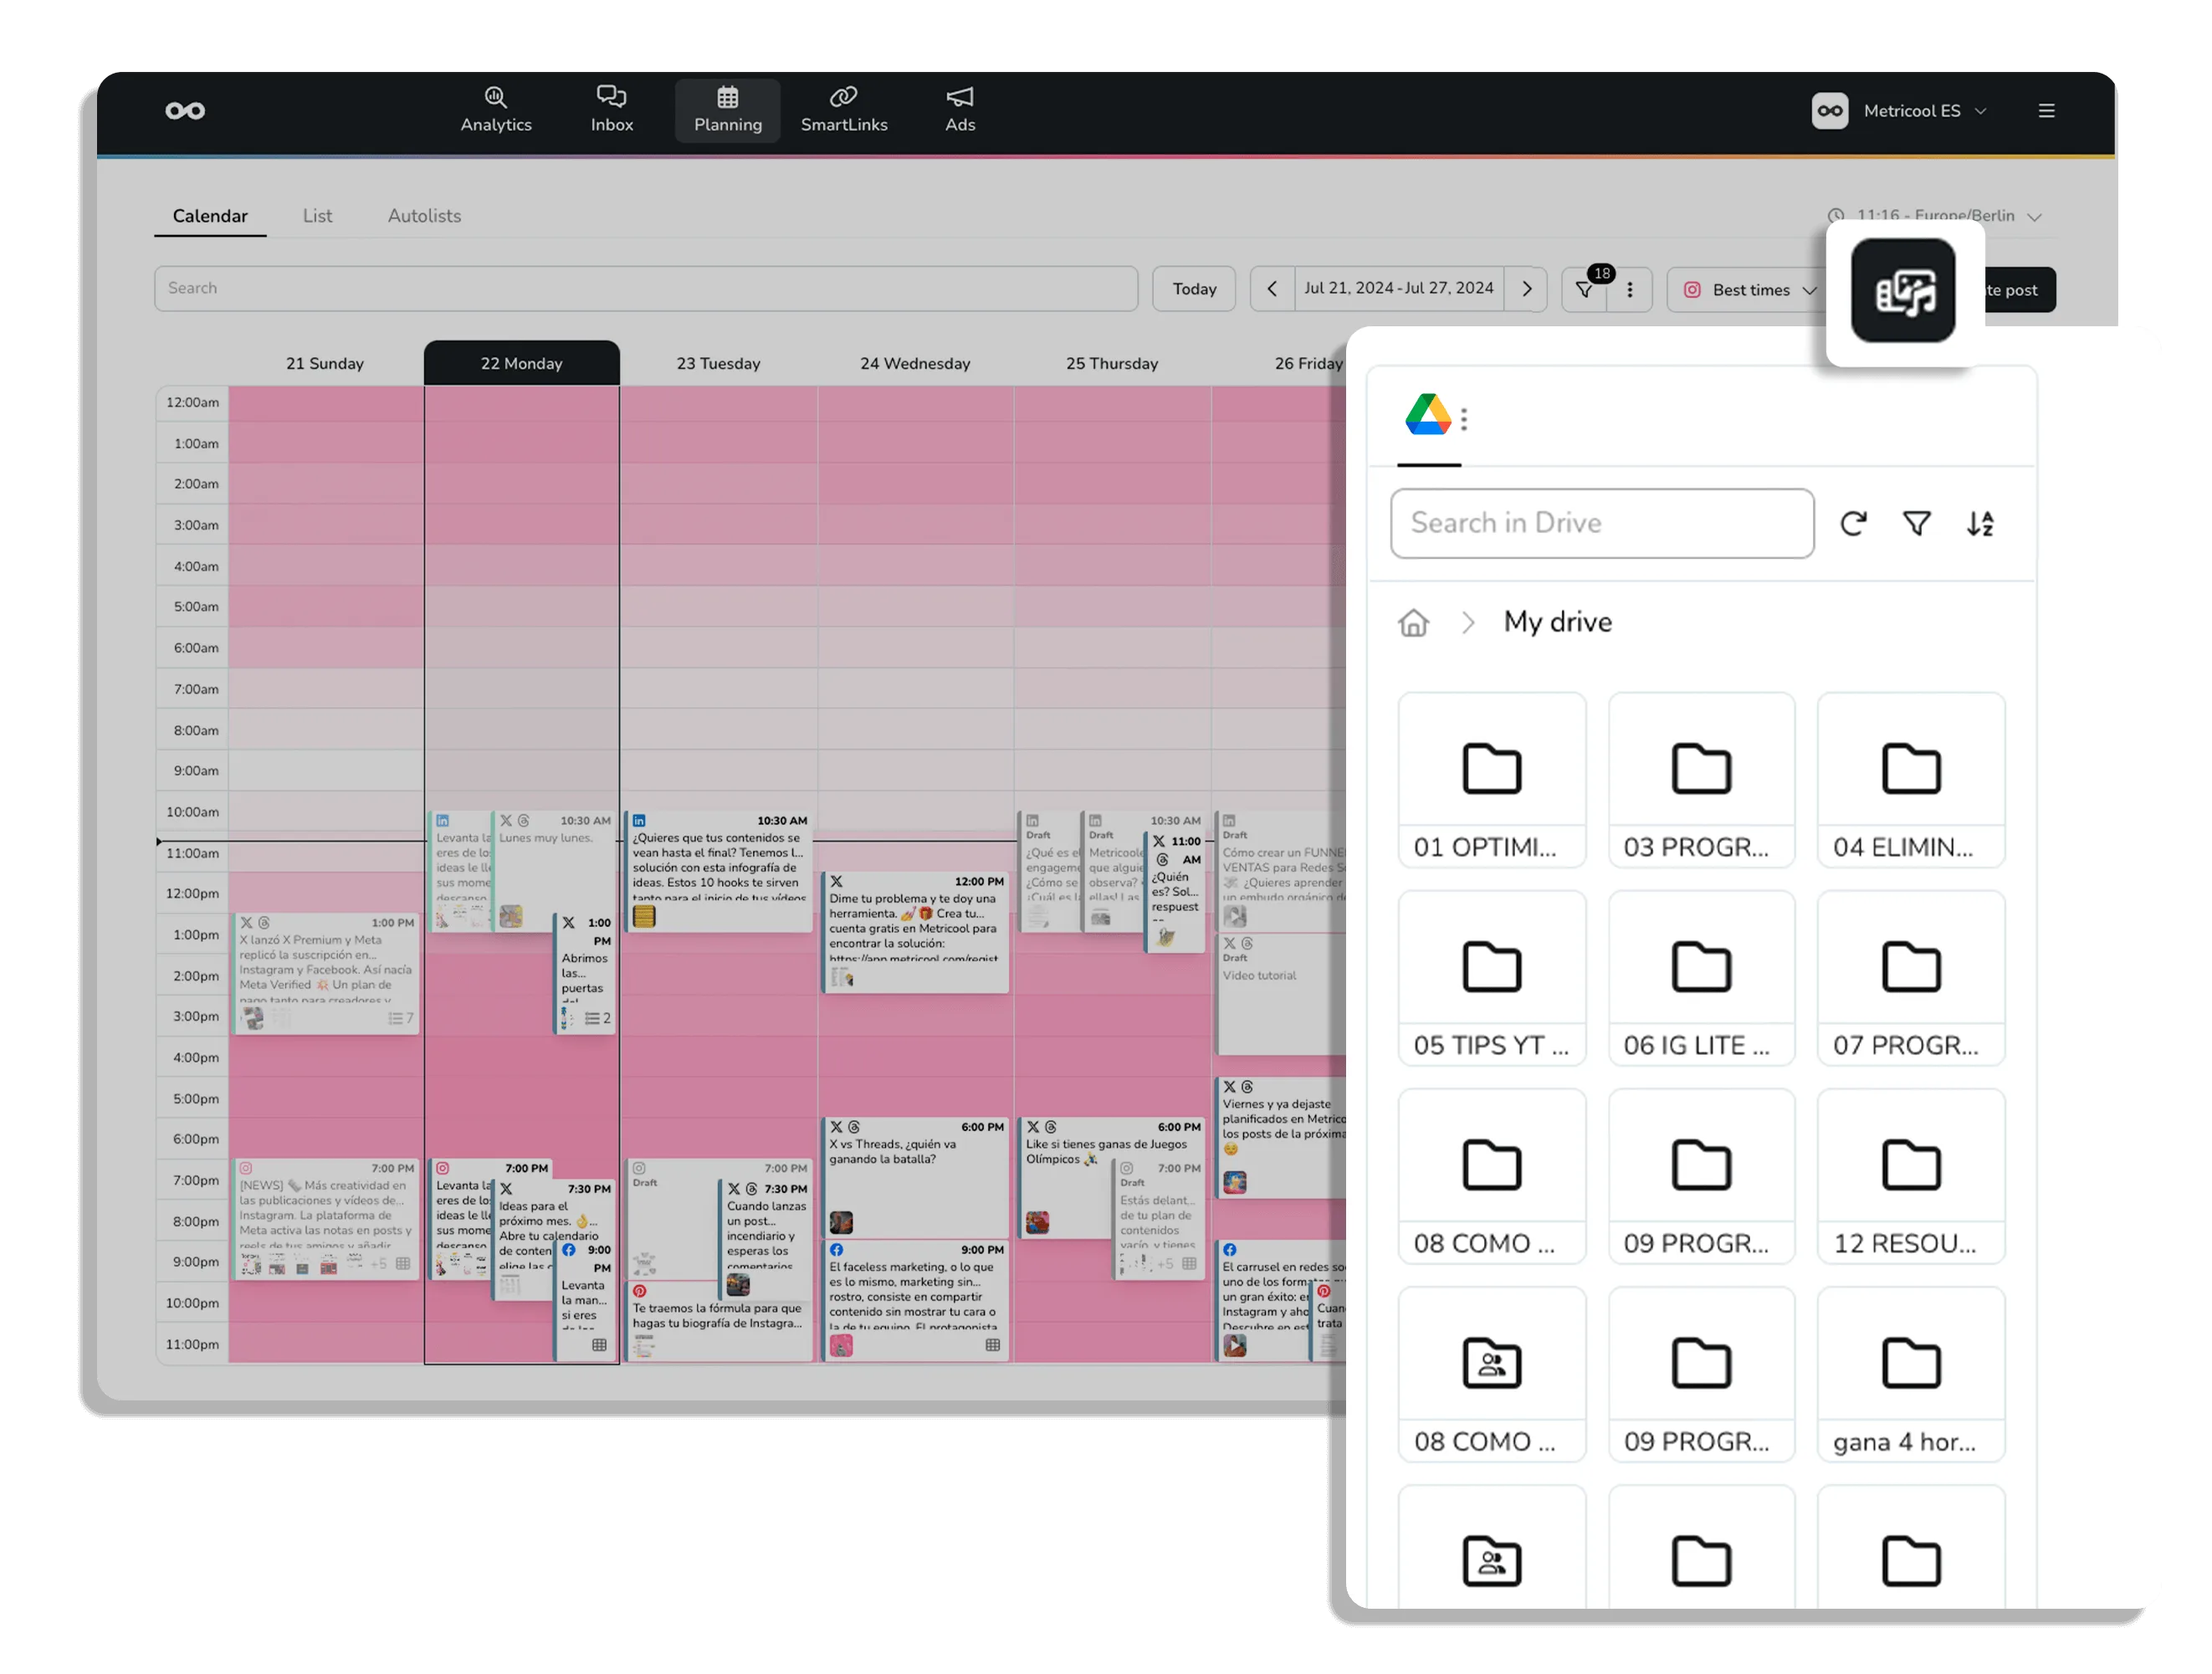
Task: Go to Drive home folder
Action: click(1413, 623)
